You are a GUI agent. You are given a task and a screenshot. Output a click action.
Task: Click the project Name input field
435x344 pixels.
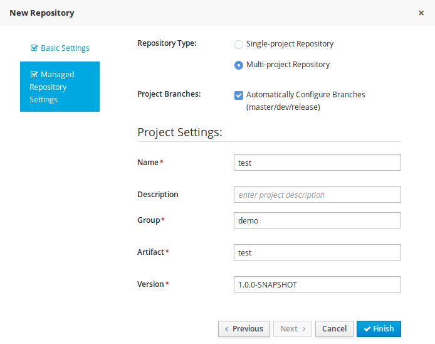point(317,163)
